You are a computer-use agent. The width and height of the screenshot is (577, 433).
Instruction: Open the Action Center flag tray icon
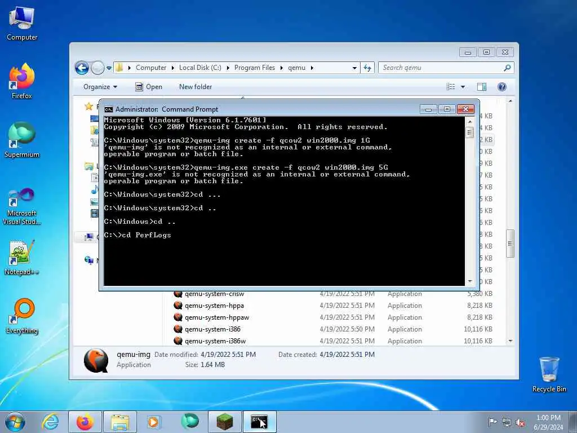pos(492,422)
